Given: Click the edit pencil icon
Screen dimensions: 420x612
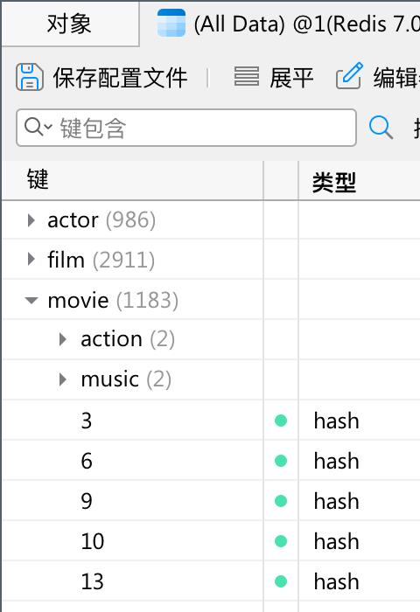Looking at the screenshot, I should point(349,76).
